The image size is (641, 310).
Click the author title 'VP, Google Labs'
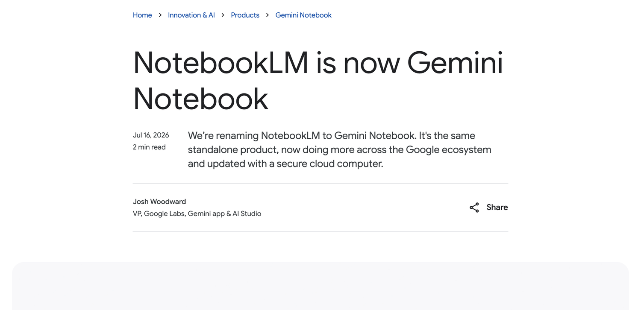click(x=159, y=213)
